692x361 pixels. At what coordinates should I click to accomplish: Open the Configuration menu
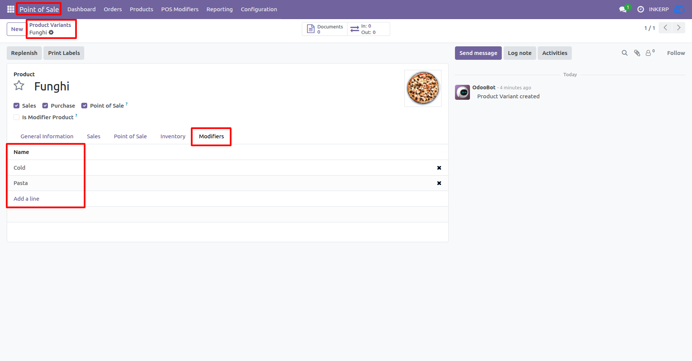pyautogui.click(x=259, y=9)
